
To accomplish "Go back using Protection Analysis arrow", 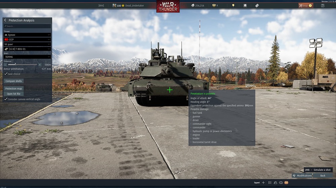I will coord(5,20).
